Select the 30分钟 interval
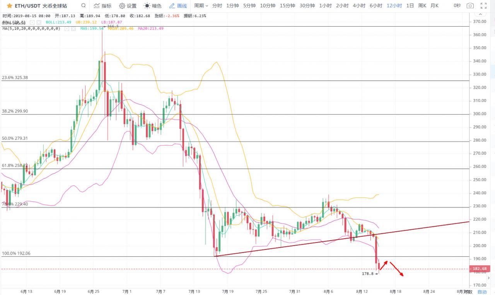The height and width of the screenshot is (295, 495). tap(307, 6)
